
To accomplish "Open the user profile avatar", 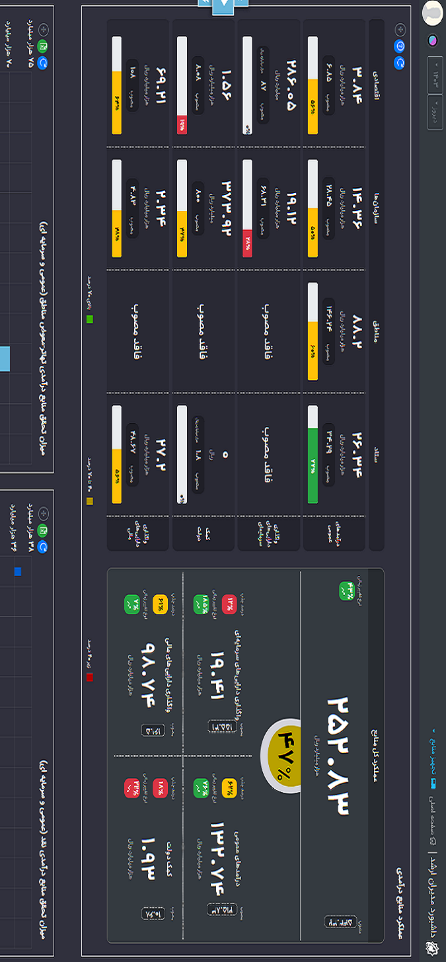I will [432, 12].
